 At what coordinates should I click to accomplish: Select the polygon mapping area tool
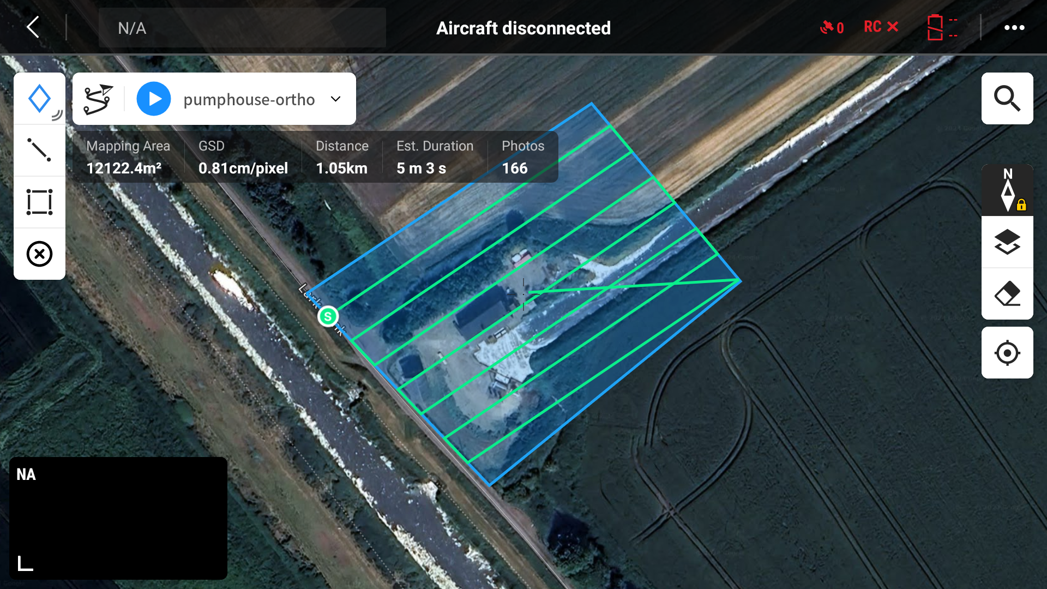(39, 99)
